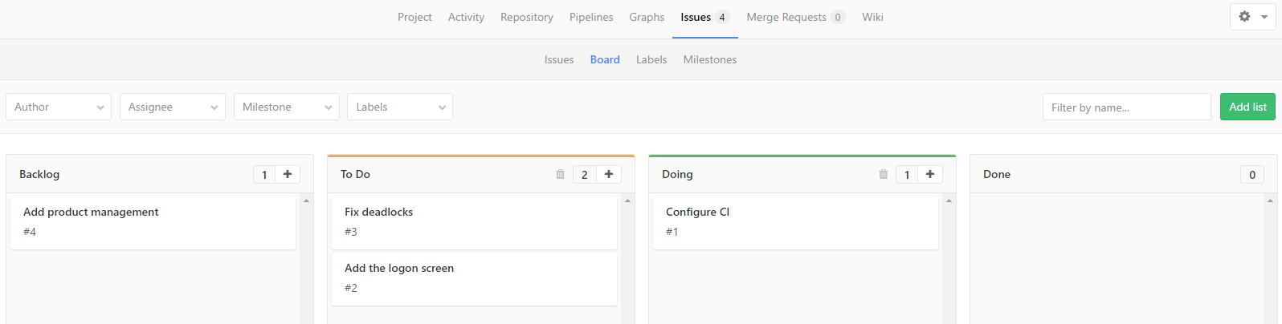Click the To Do list title
The height and width of the screenshot is (324, 1282).
(x=355, y=174)
